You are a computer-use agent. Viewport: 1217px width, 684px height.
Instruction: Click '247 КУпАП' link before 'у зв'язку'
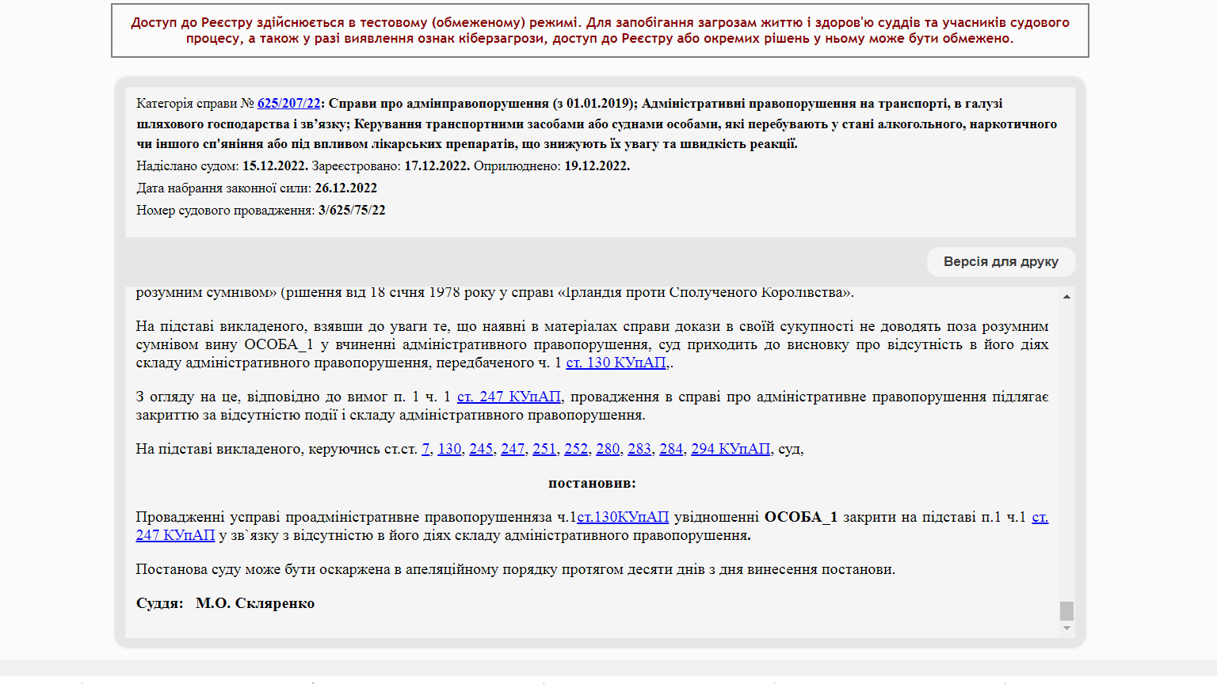point(175,535)
